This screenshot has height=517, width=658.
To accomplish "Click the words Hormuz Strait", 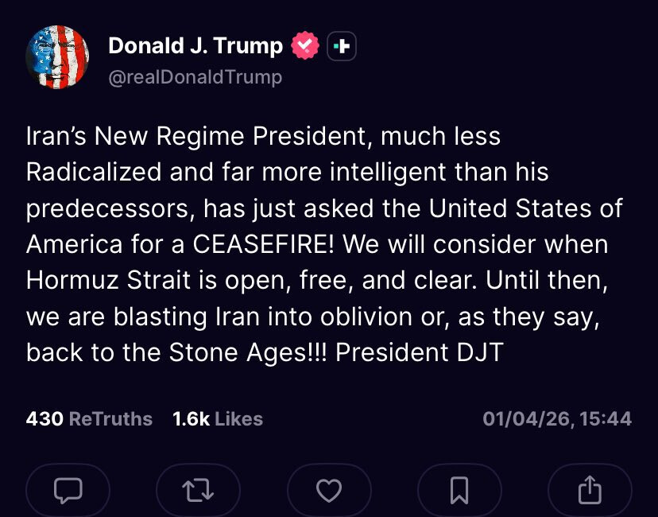I will [103, 280].
